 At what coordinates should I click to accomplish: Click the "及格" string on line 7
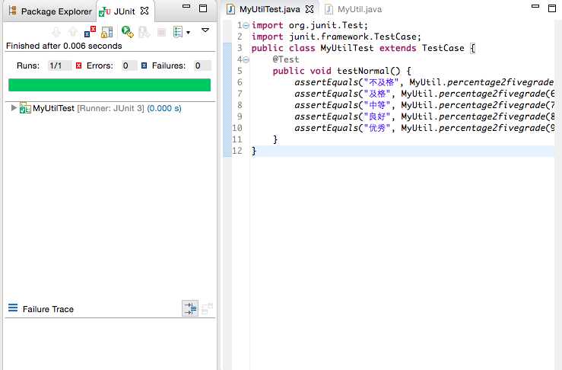377,94
